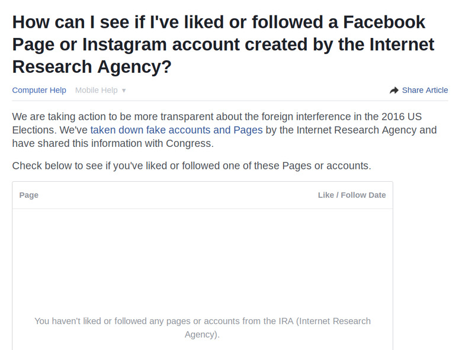Screen dimensions: 462x350
Task: Expand the Mobile Help dropdown arrow
Action: click(124, 91)
